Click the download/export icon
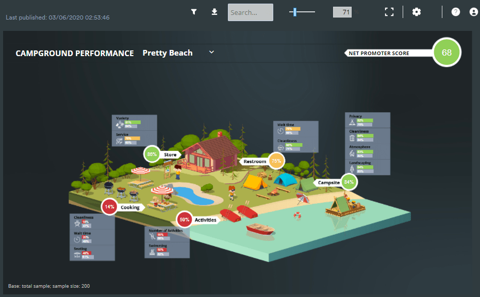The height and width of the screenshot is (297, 480). (214, 11)
